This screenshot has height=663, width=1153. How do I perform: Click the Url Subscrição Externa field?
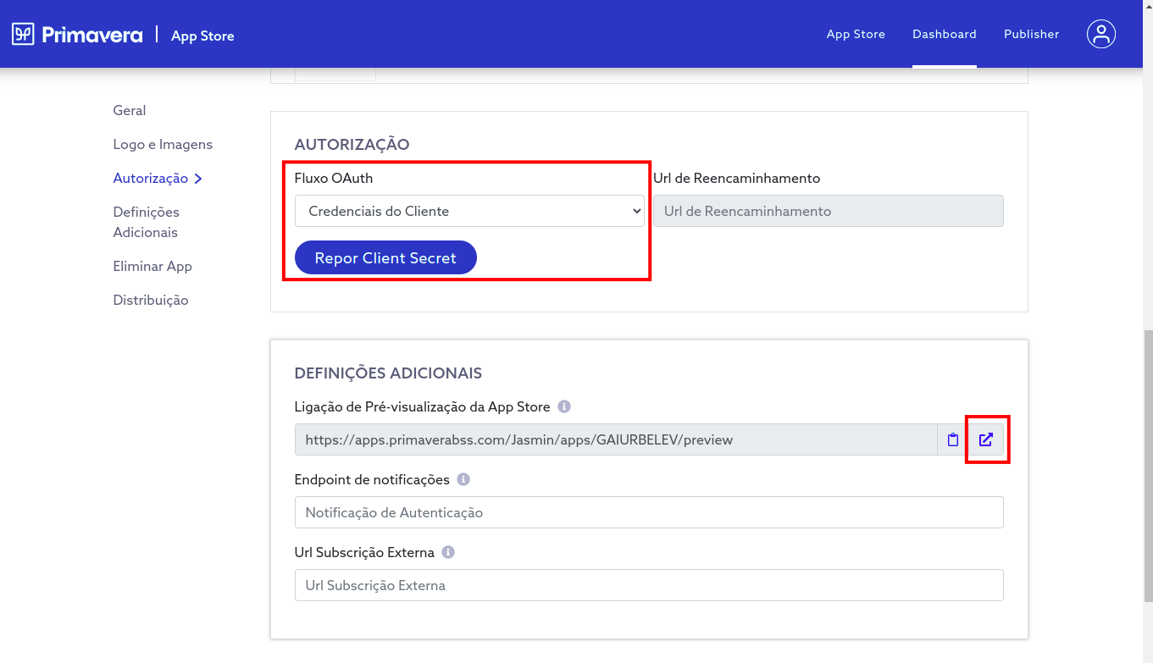click(648, 585)
